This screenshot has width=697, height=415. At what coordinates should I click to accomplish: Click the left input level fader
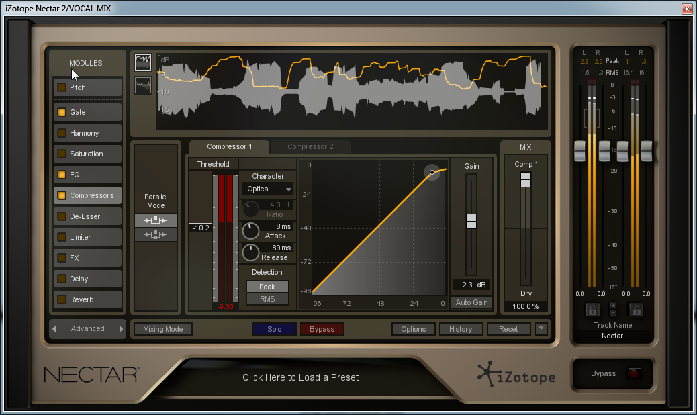point(579,151)
